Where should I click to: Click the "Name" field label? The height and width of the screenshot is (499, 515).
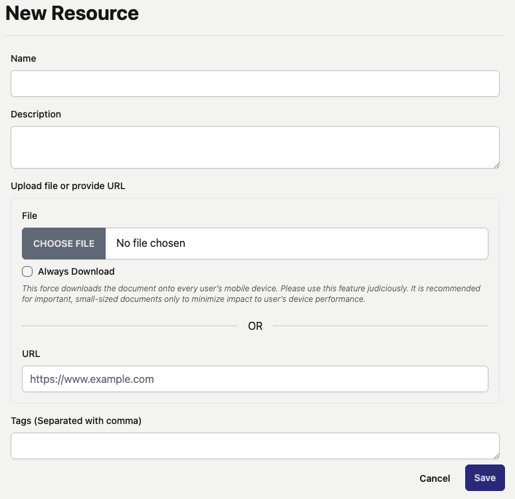click(x=23, y=58)
